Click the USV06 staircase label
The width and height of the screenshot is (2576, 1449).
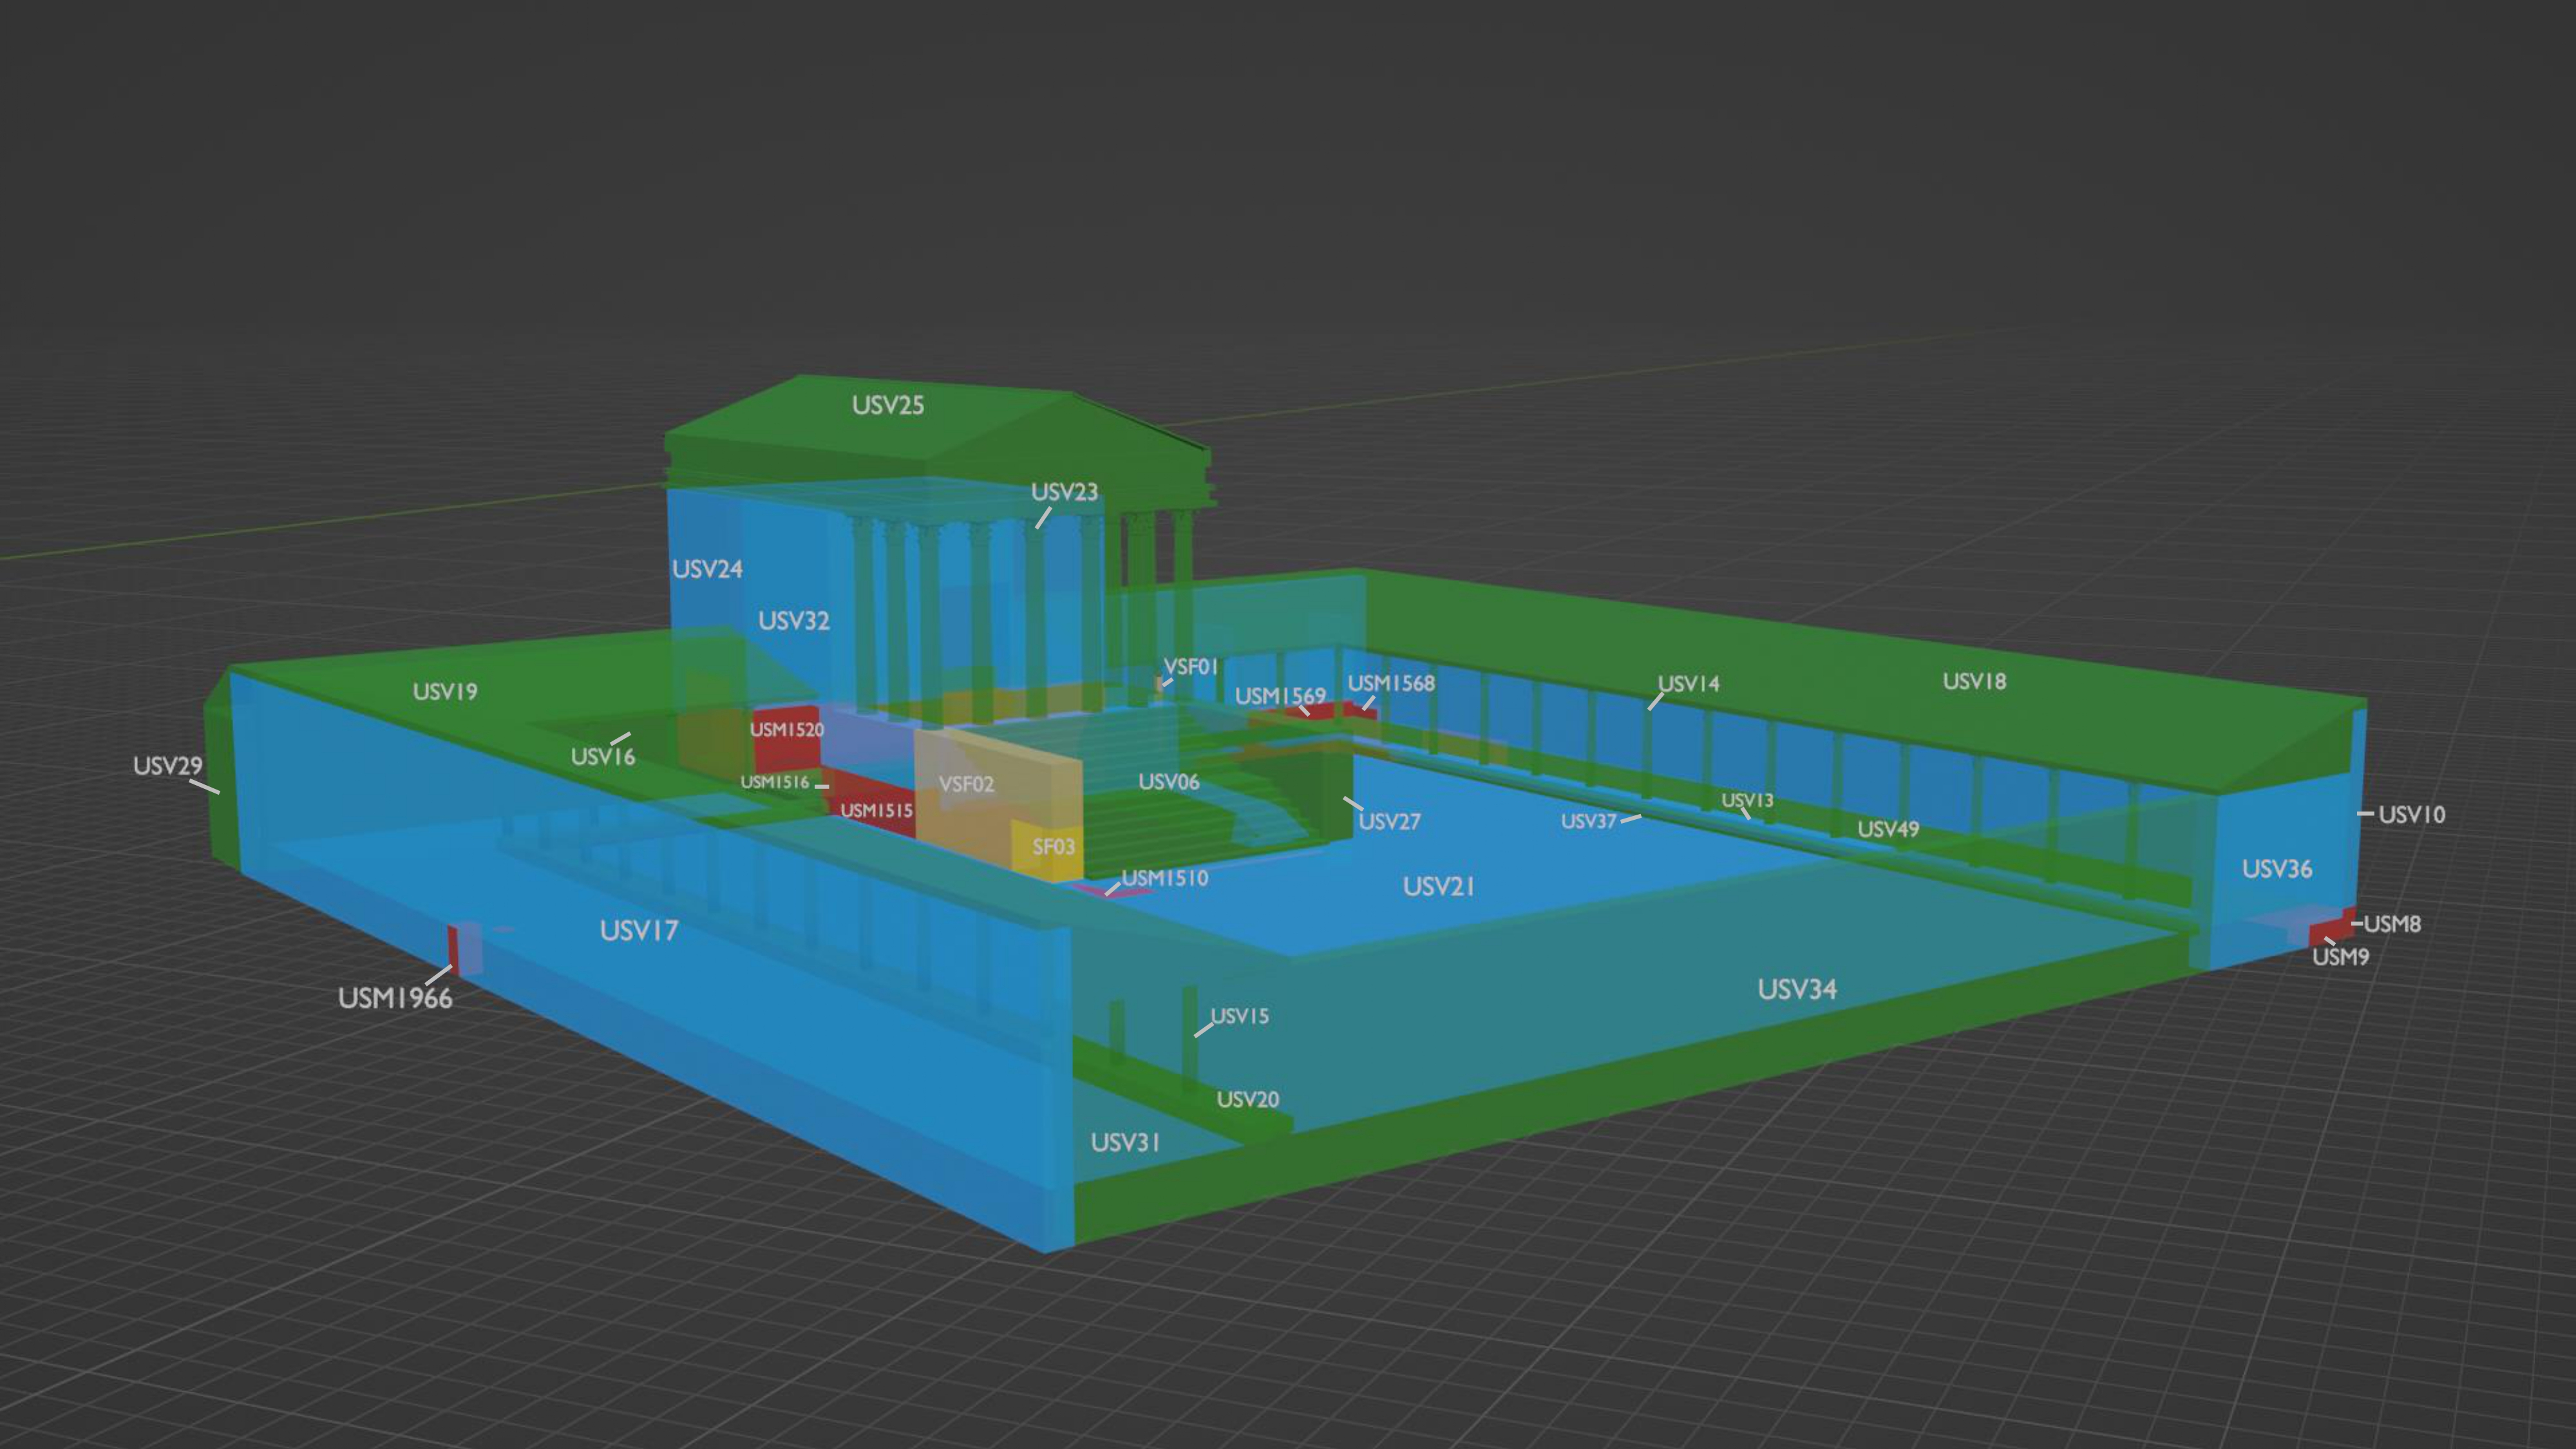coord(1168,782)
